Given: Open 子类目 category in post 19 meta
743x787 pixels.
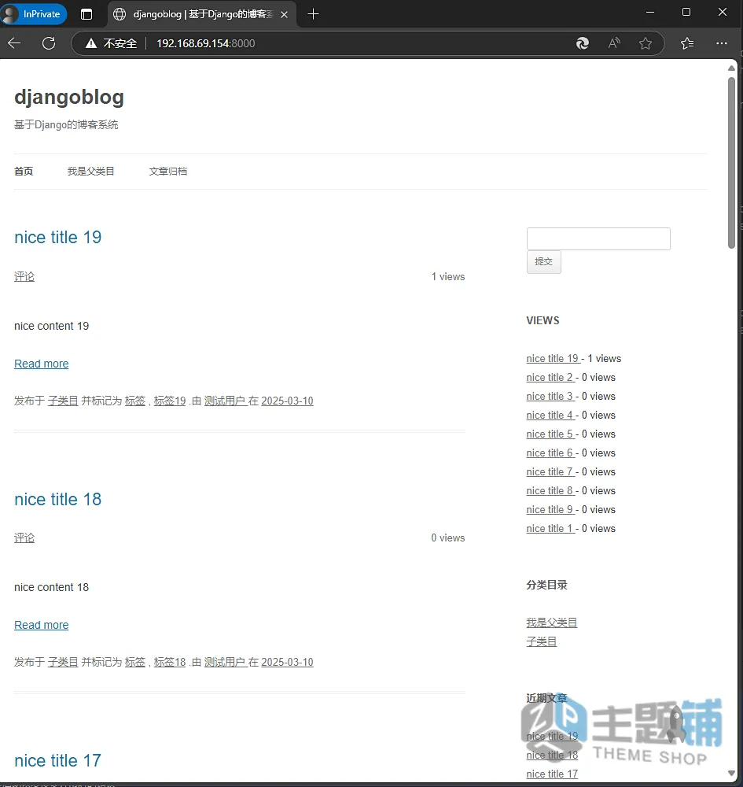Looking at the screenshot, I should (63, 401).
